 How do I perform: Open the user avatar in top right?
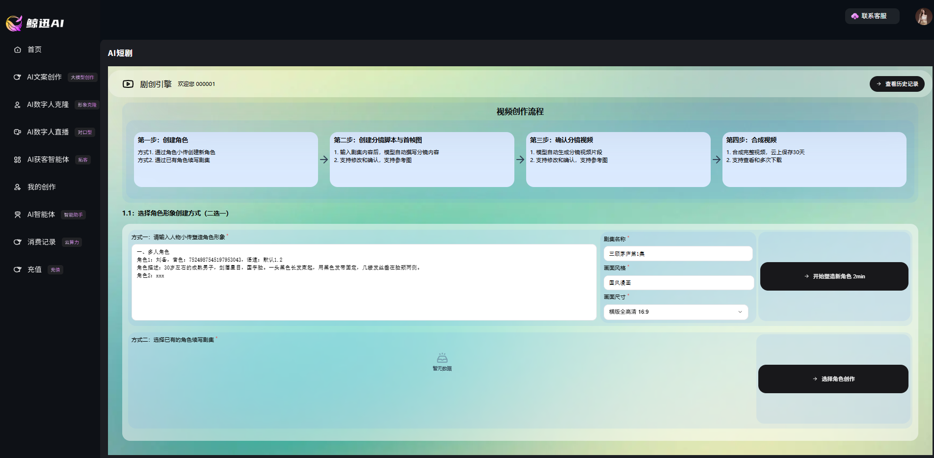pyautogui.click(x=923, y=16)
